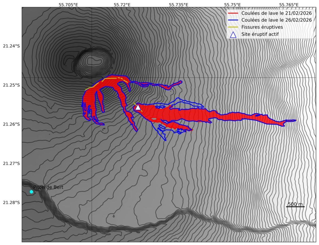This screenshot has width=319, height=245.
Task: Click the white triangle eruptive site marker on map
Action: [138, 108]
